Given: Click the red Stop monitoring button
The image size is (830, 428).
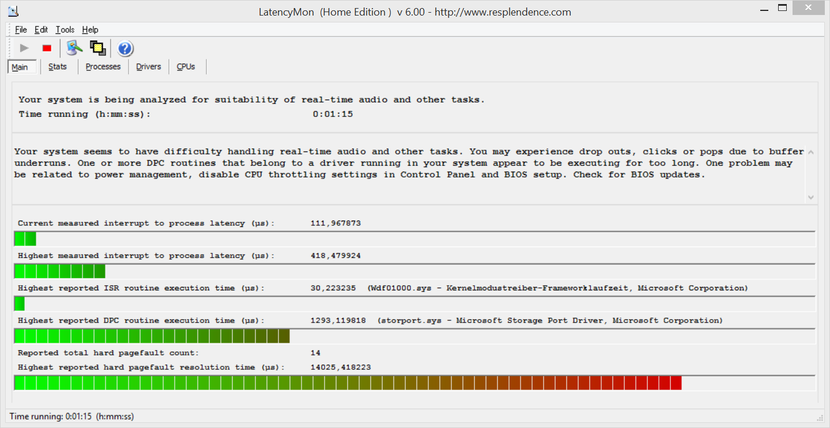Looking at the screenshot, I should [47, 48].
